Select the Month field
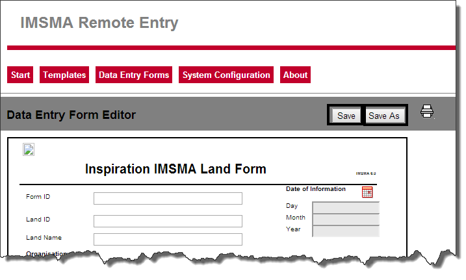This screenshot has width=466, height=280. 346,219
